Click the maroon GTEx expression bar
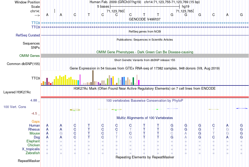The height and width of the screenshot is (167, 249). (47, 82)
